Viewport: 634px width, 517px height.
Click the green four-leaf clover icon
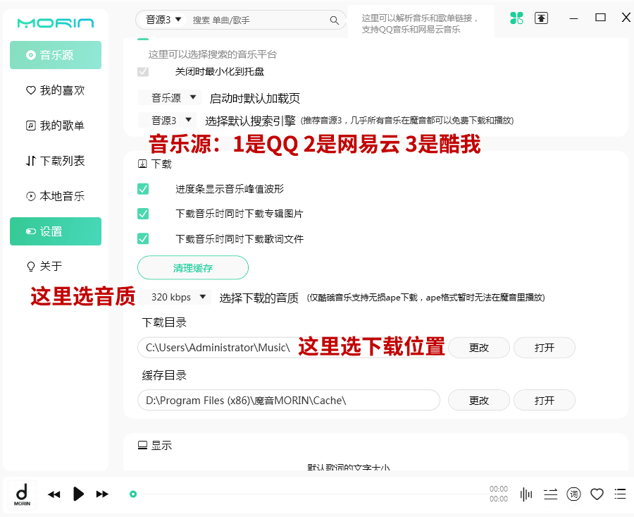pyautogui.click(x=516, y=18)
